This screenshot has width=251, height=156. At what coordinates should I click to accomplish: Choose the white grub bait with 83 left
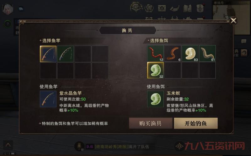(x=190, y=53)
